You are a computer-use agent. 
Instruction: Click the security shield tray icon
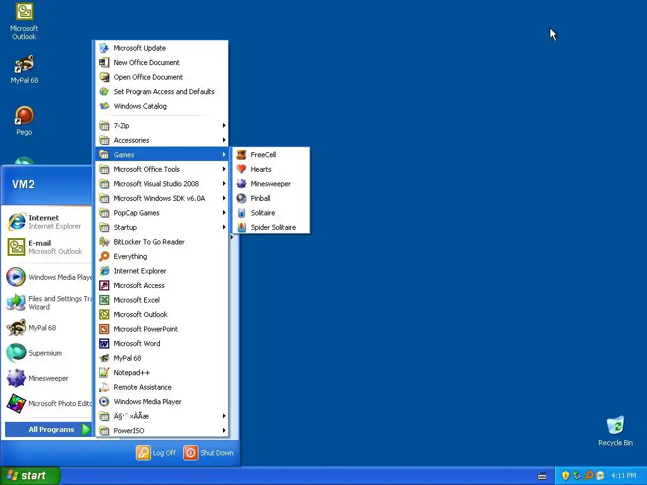pyautogui.click(x=565, y=476)
